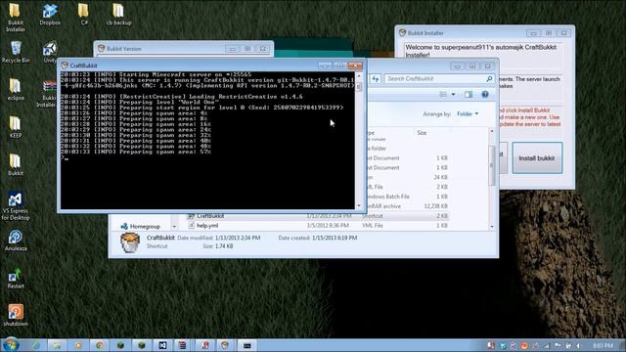The height and width of the screenshot is (352, 626).
Task: Open the taskbar clock
Action: (x=603, y=345)
